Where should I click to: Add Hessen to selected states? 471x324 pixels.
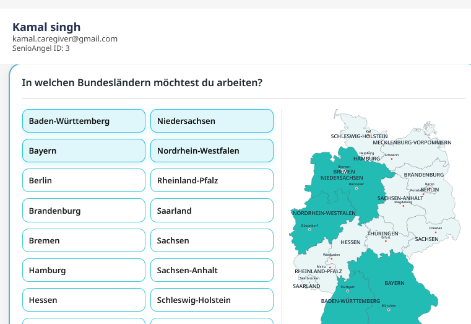pyautogui.click(x=84, y=300)
